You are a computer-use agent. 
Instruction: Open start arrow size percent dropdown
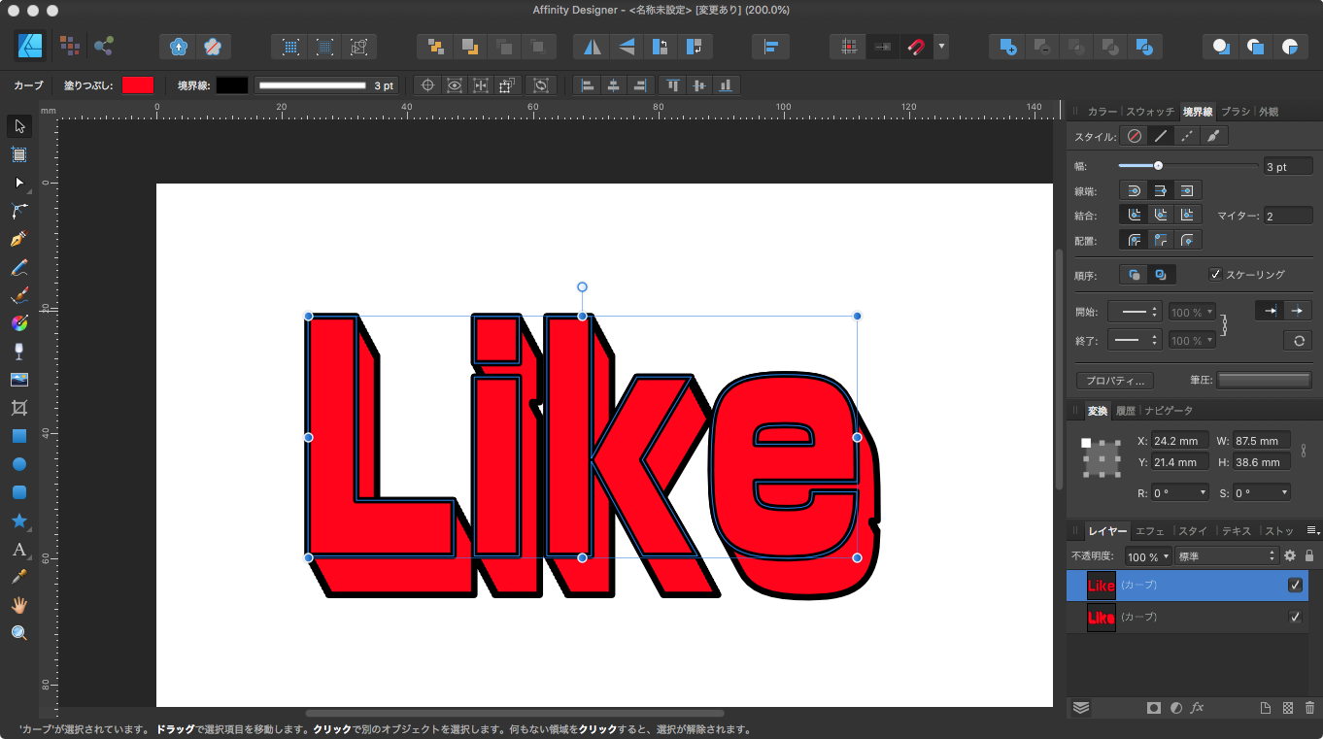coord(1192,313)
